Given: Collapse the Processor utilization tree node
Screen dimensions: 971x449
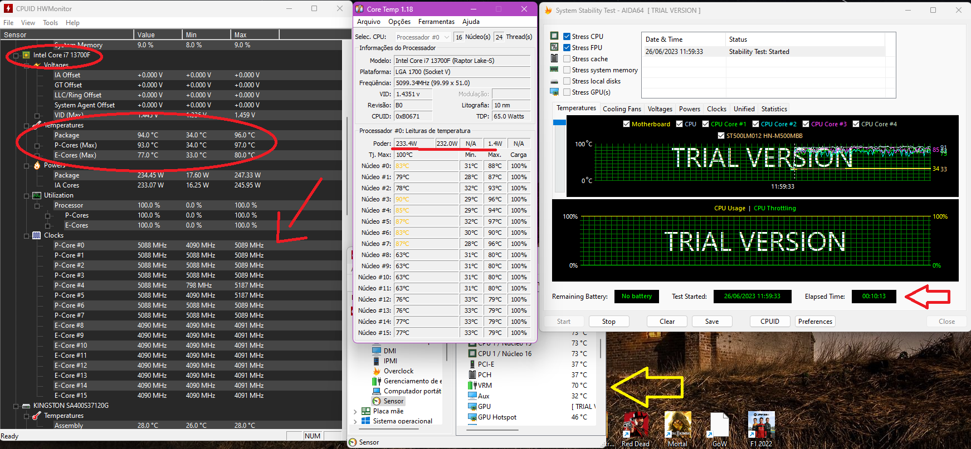Looking at the screenshot, I should (37, 206).
